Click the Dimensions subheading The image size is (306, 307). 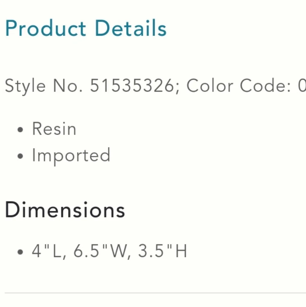pos(65,210)
